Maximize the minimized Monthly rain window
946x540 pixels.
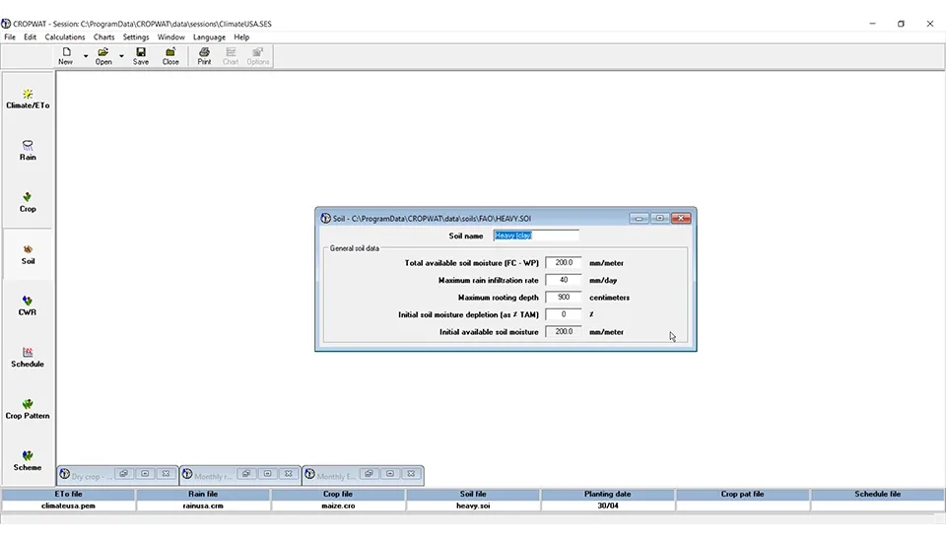(x=266, y=474)
